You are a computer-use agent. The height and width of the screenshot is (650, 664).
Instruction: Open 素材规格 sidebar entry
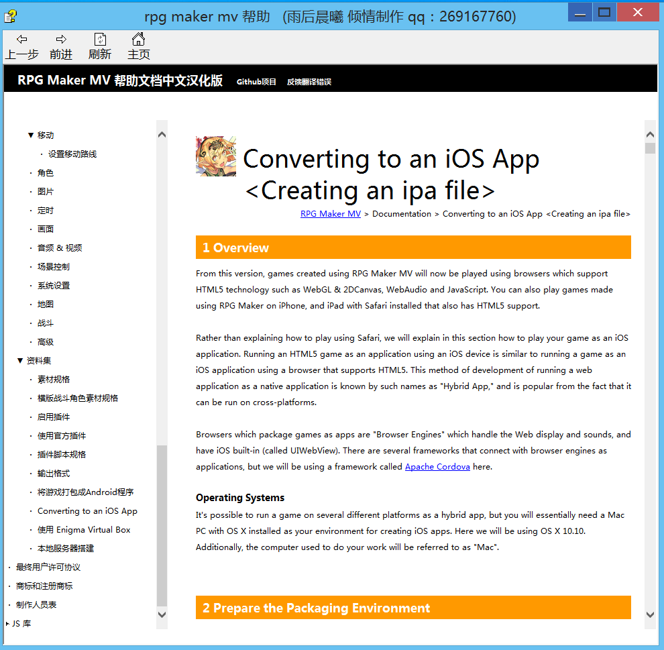click(x=54, y=380)
